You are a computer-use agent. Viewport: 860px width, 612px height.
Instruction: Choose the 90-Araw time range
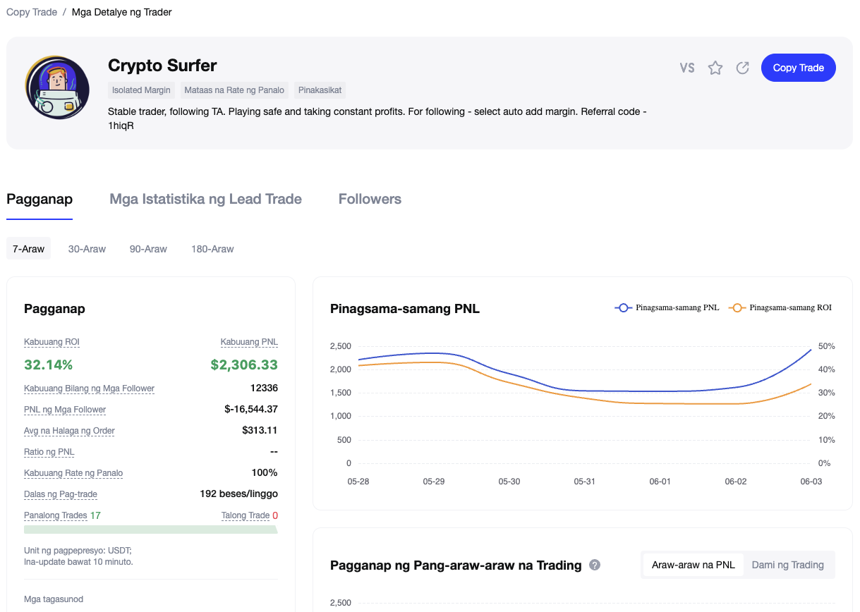tap(148, 249)
